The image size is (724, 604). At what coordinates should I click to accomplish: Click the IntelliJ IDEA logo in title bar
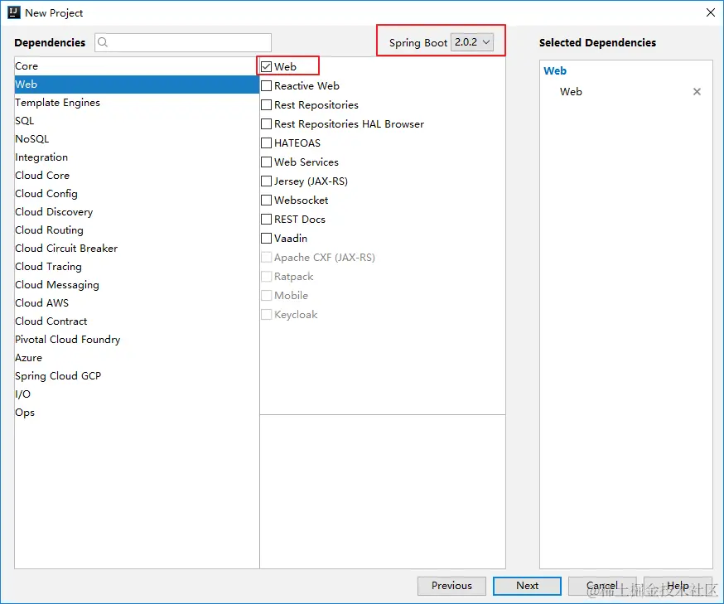tap(14, 12)
